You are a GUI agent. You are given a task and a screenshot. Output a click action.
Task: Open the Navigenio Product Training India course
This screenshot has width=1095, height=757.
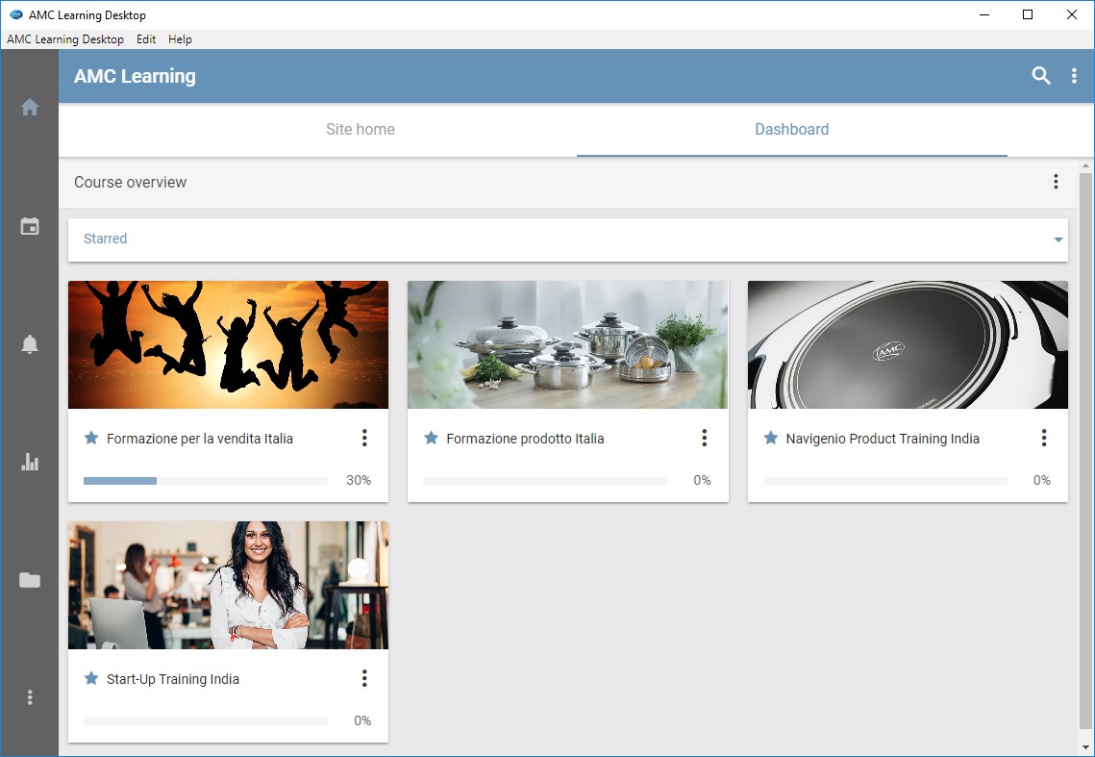[x=881, y=438]
